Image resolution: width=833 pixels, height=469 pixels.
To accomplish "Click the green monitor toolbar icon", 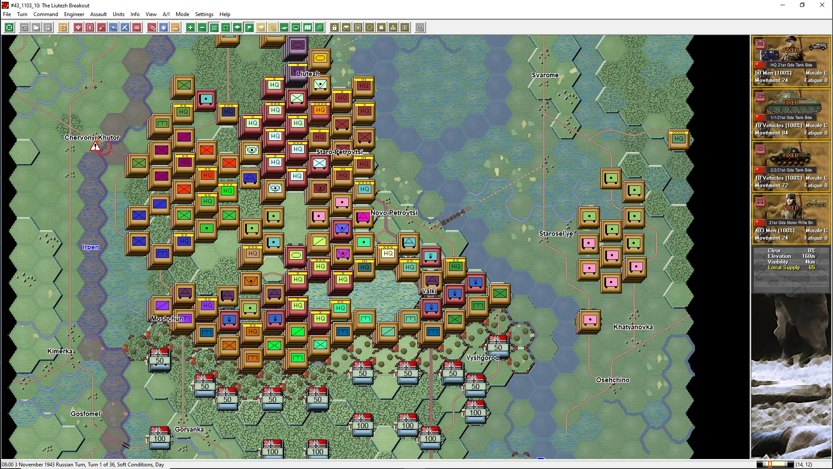I will click(x=296, y=28).
